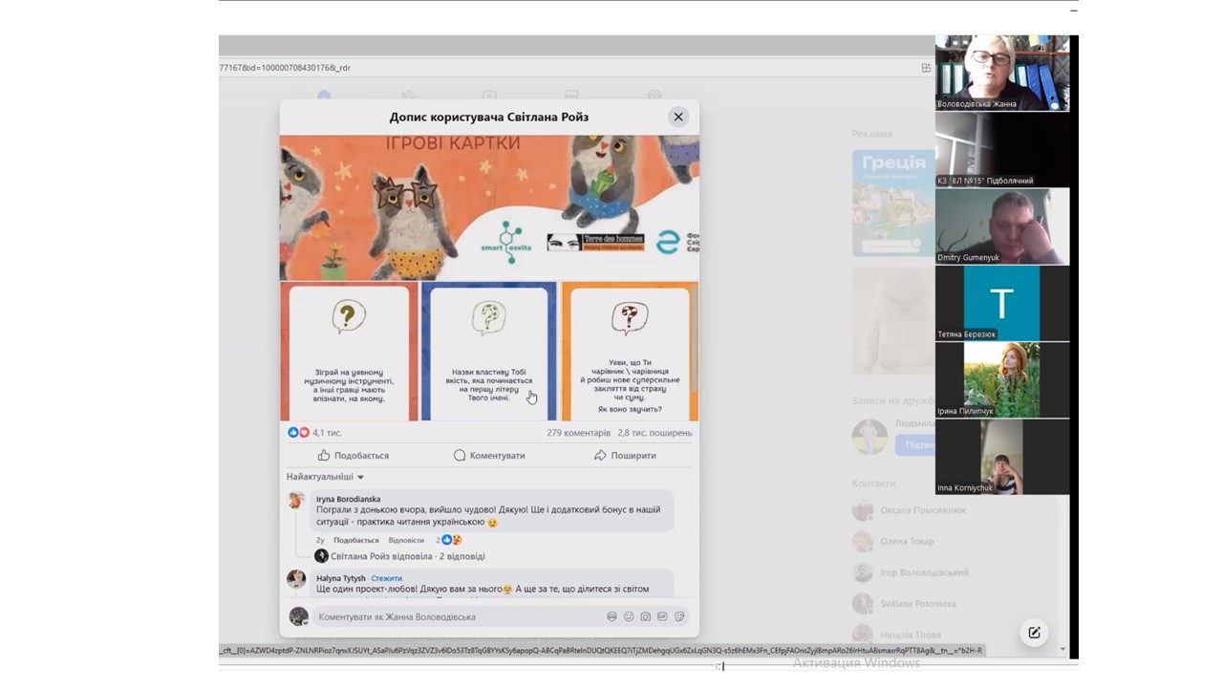Open reactions list showing 4,1 тис.

(314, 433)
